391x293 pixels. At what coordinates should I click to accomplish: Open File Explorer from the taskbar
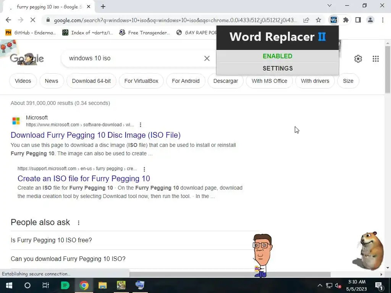(x=102, y=285)
